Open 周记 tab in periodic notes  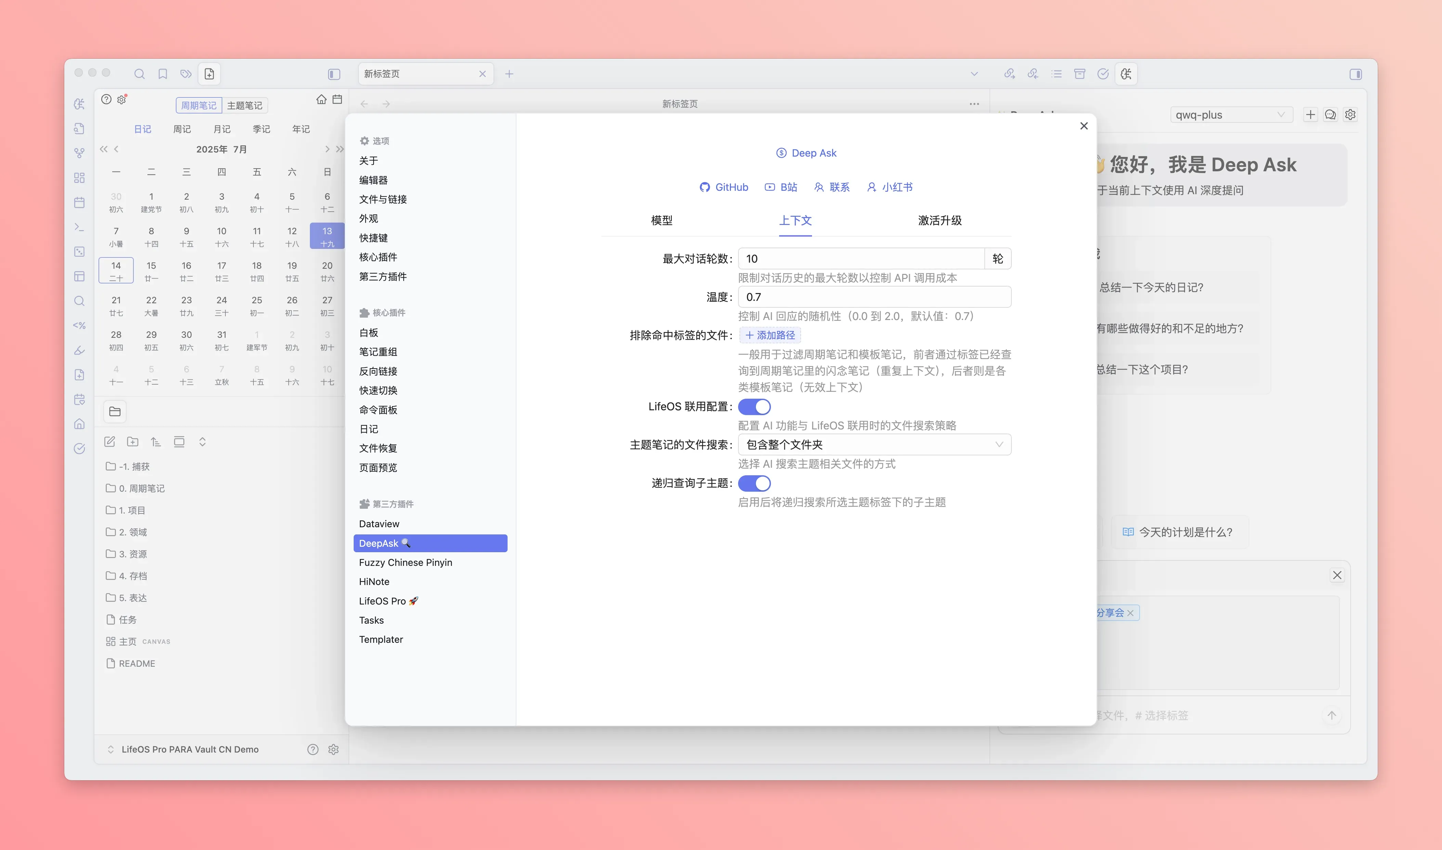182,130
